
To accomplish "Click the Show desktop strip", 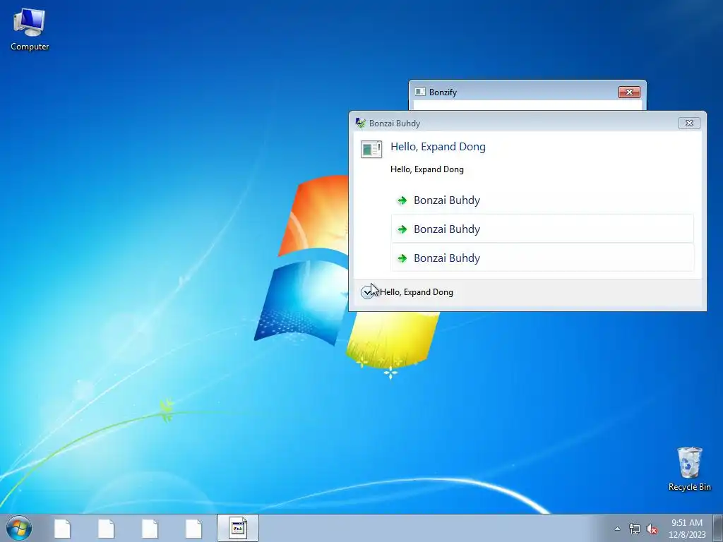I will tap(718, 528).
